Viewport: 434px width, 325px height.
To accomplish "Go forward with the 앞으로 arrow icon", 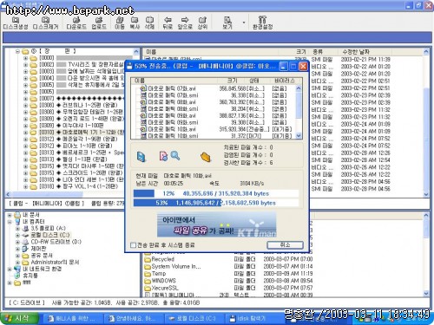I will coord(185,20).
